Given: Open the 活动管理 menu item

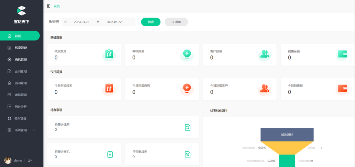Looking at the screenshot, I should point(21,83).
